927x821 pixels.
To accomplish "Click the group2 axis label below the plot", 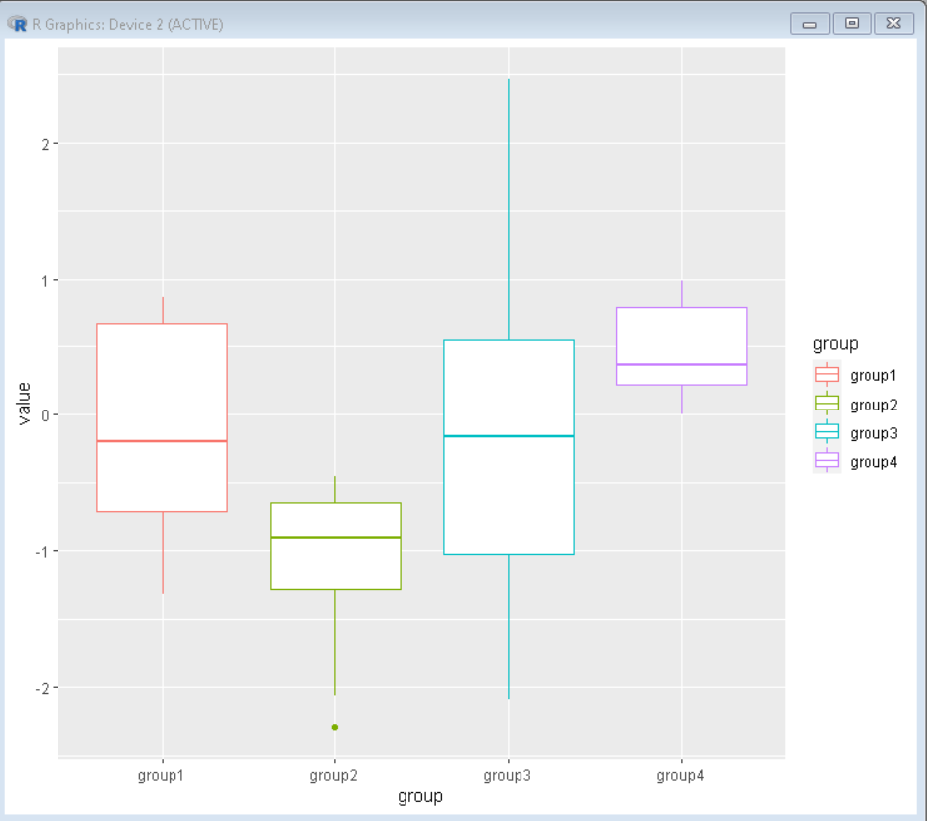I will [334, 776].
